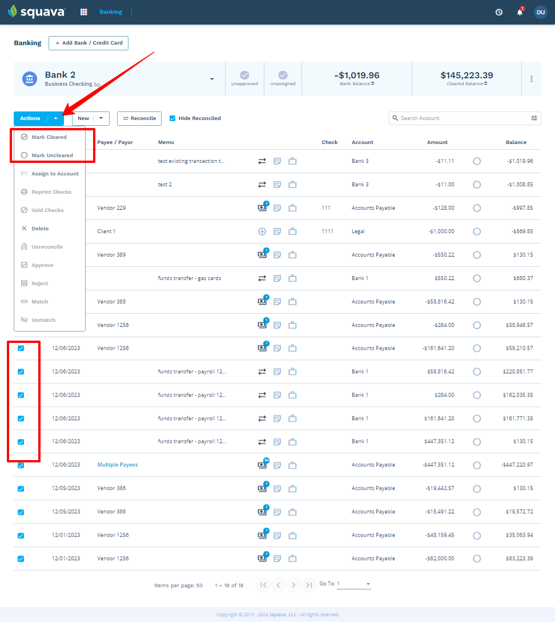Open the Bank 2 three-dot options menu
The height and width of the screenshot is (623, 555).
pos(532,79)
